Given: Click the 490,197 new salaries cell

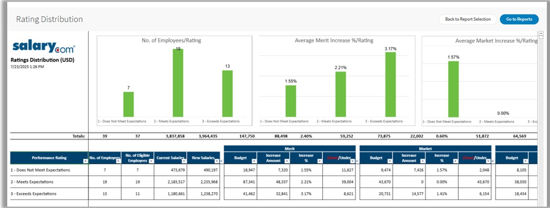Looking at the screenshot, I should point(203,170).
